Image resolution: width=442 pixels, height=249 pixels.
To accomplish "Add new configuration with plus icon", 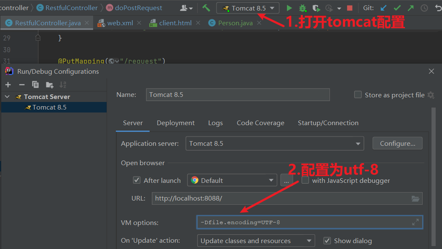I will point(8,85).
